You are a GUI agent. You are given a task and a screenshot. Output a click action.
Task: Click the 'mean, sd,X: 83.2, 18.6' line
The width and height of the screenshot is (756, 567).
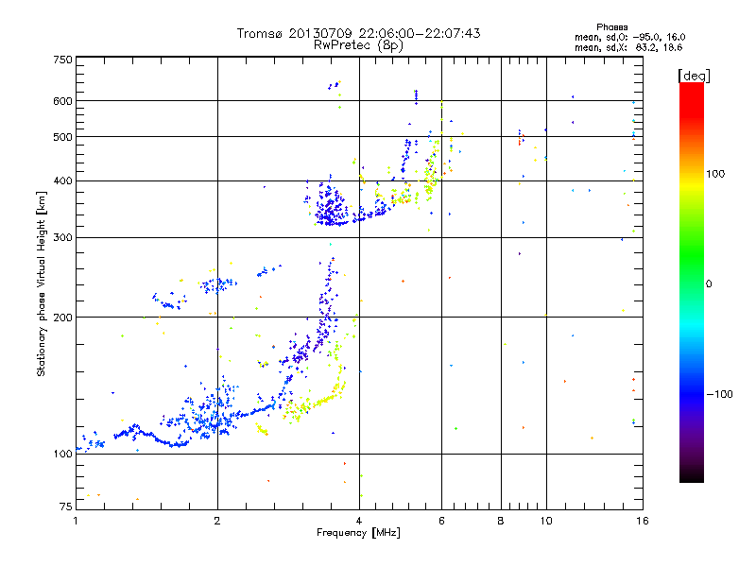point(628,47)
